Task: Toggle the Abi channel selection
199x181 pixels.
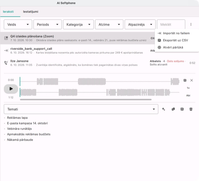Action: point(188,95)
